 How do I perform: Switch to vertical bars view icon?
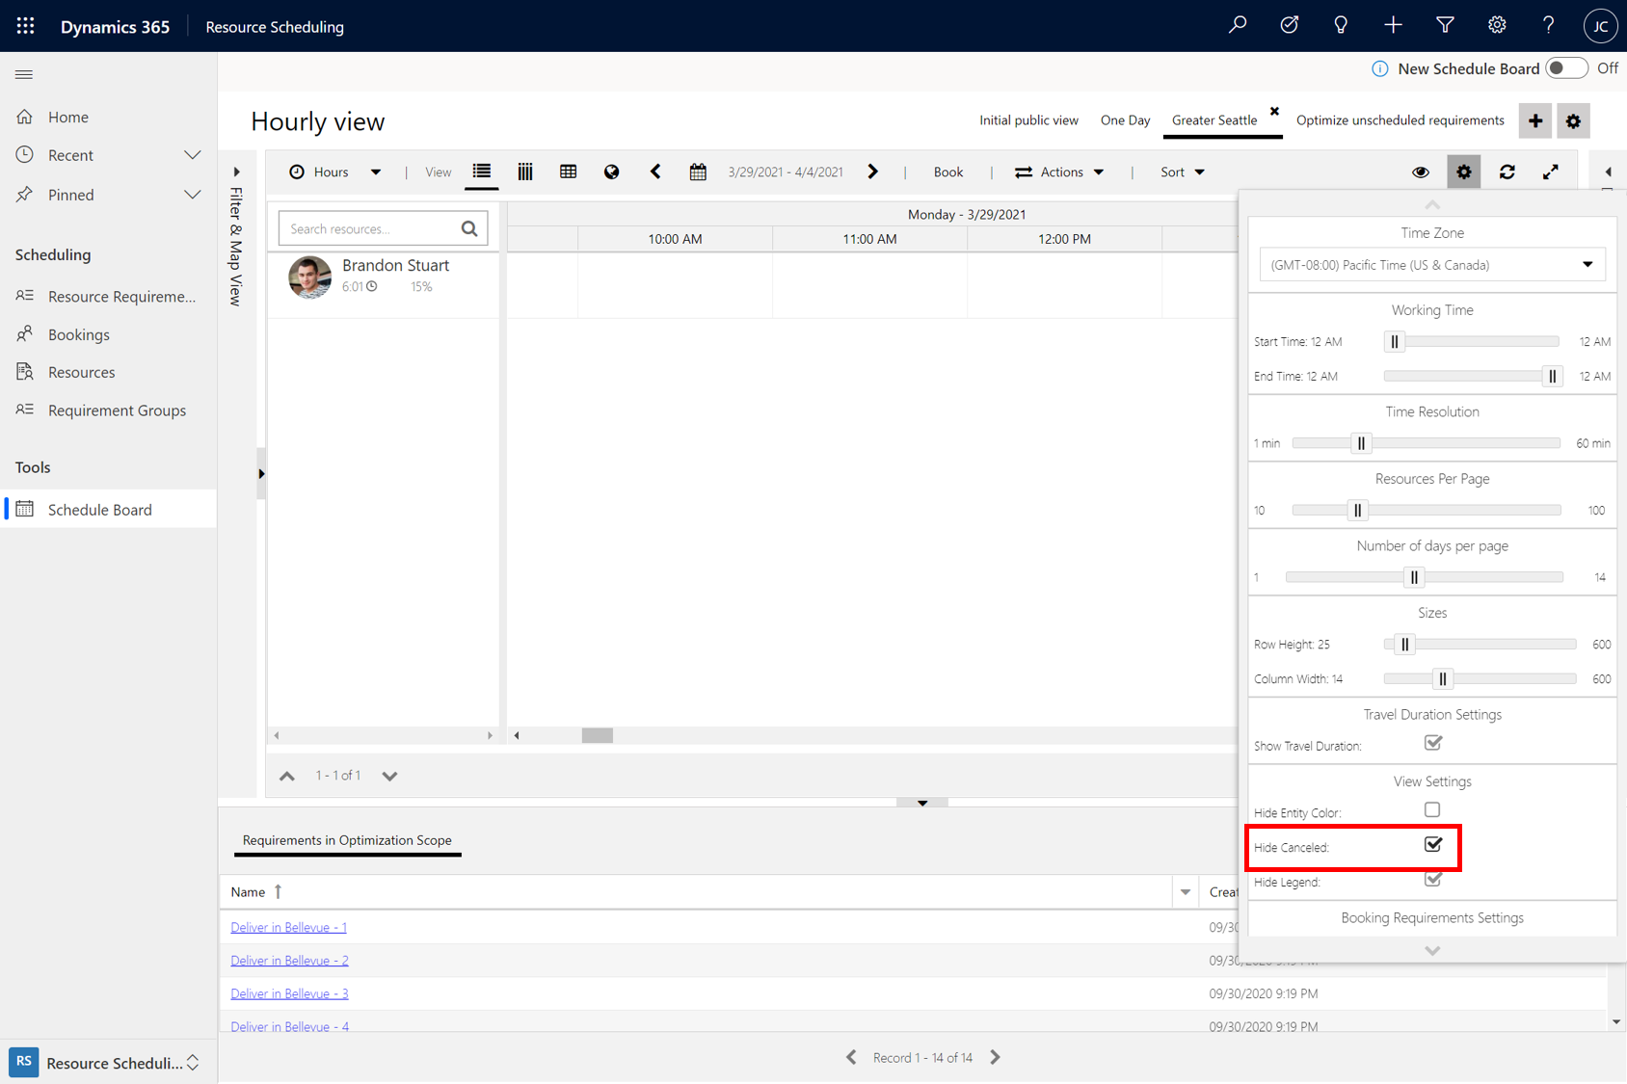coord(525,172)
